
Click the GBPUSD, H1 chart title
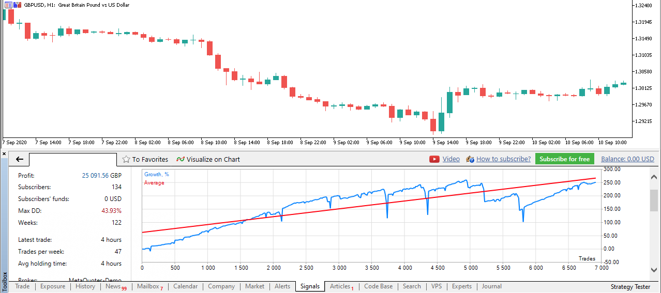click(77, 5)
